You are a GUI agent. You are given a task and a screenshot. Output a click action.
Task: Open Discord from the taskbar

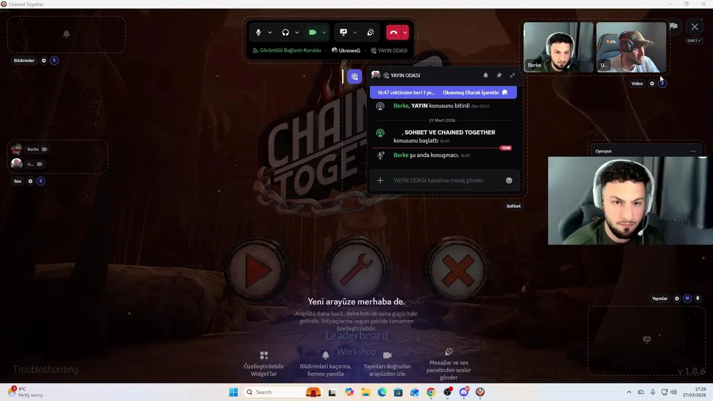pyautogui.click(x=464, y=392)
